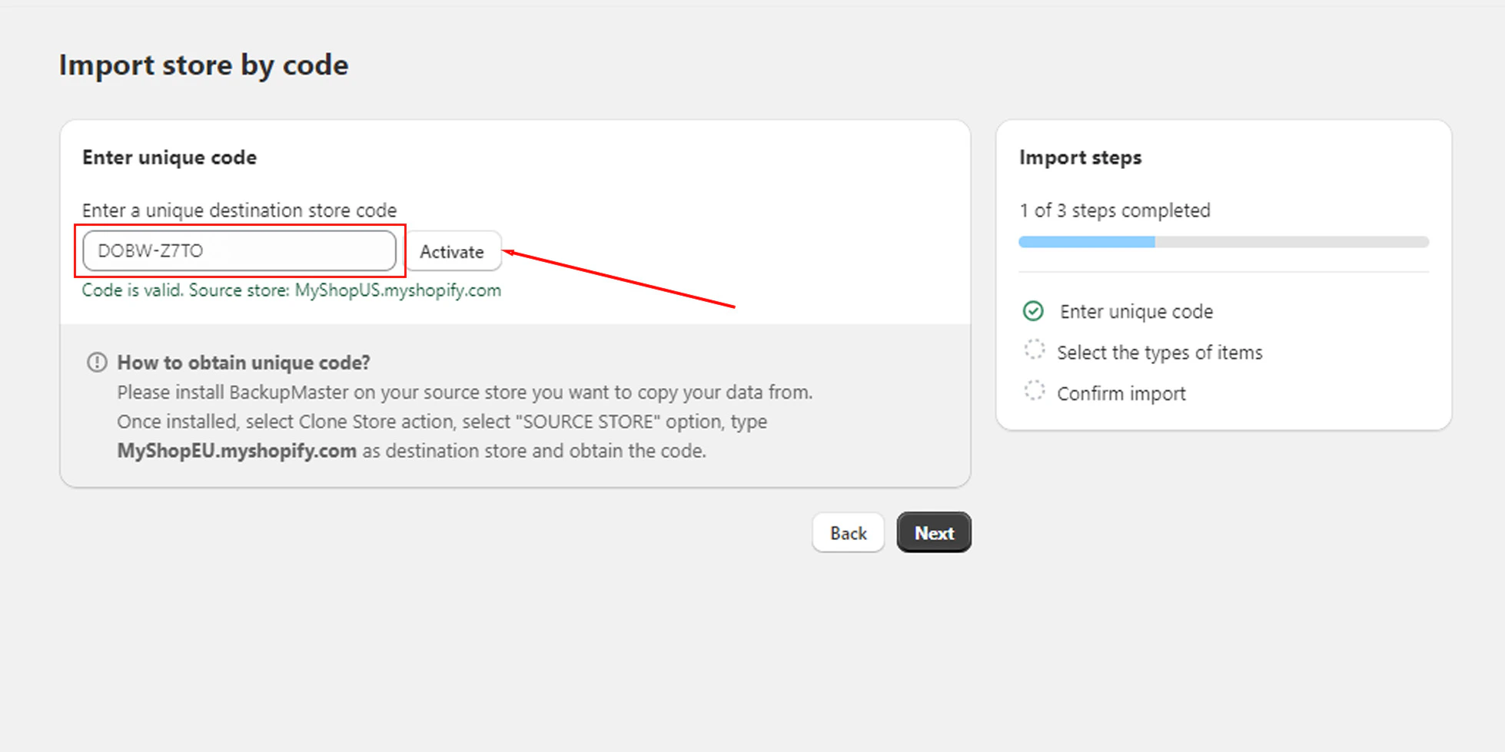Select the 'Confirm import' step label
This screenshot has width=1505, height=752.
tap(1121, 393)
